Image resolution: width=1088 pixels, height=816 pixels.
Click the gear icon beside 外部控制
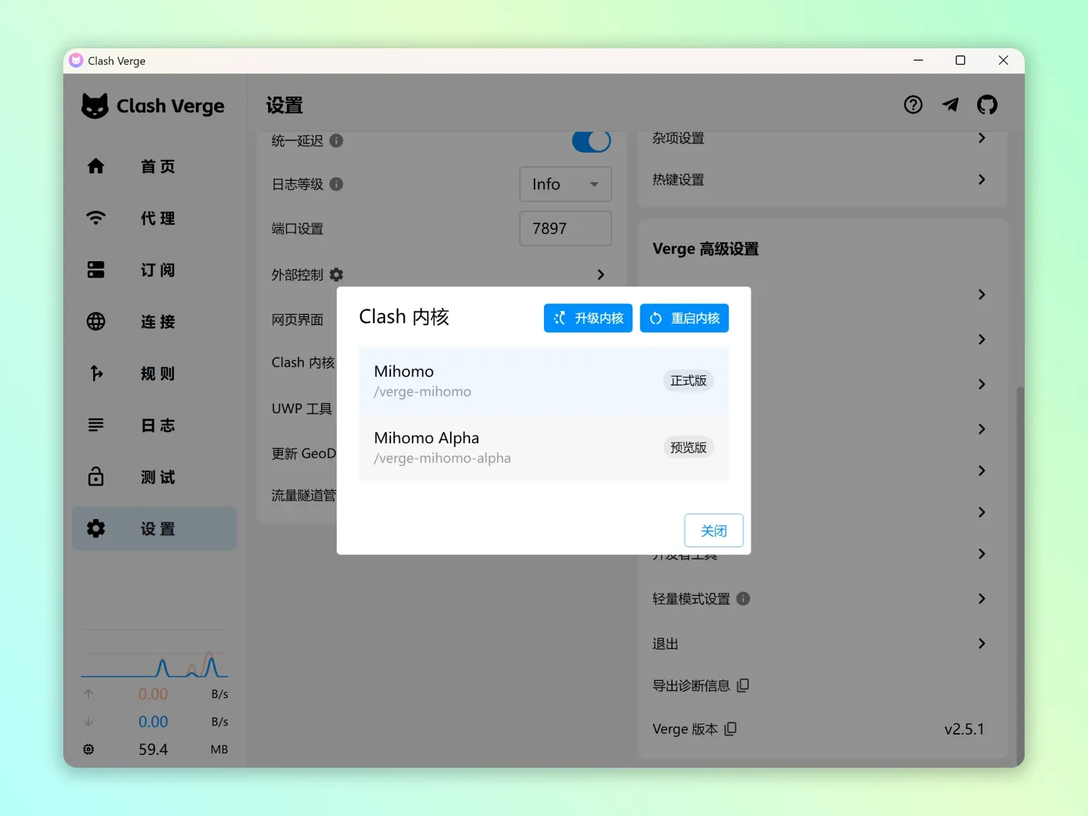click(337, 275)
